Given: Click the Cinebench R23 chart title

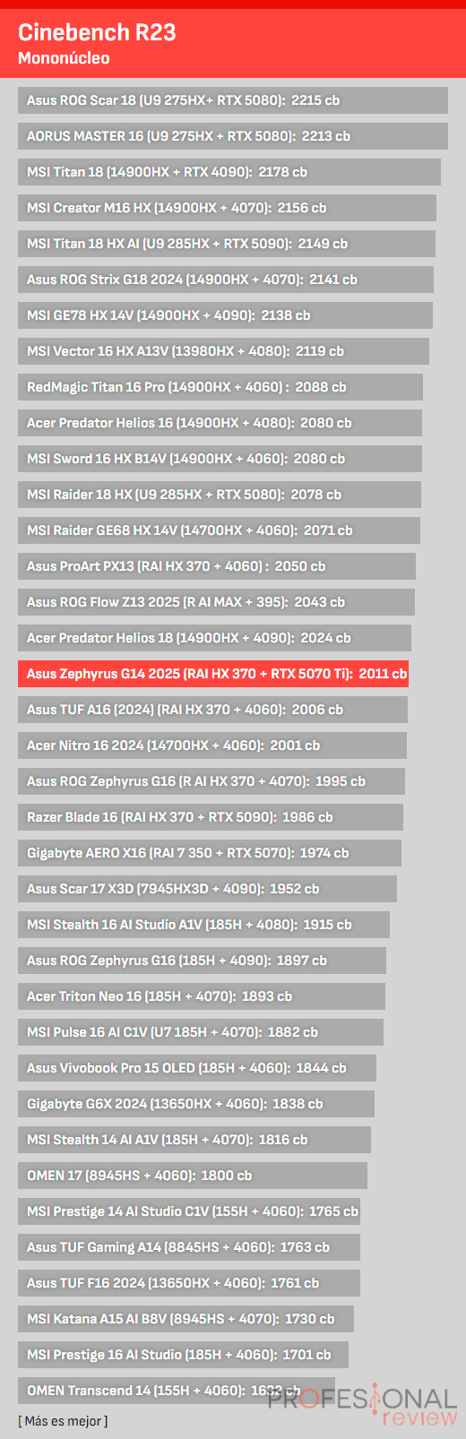Looking at the screenshot, I should [x=97, y=32].
